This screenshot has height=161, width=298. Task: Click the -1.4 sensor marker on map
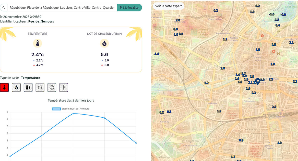pyautogui.click(x=156, y=54)
